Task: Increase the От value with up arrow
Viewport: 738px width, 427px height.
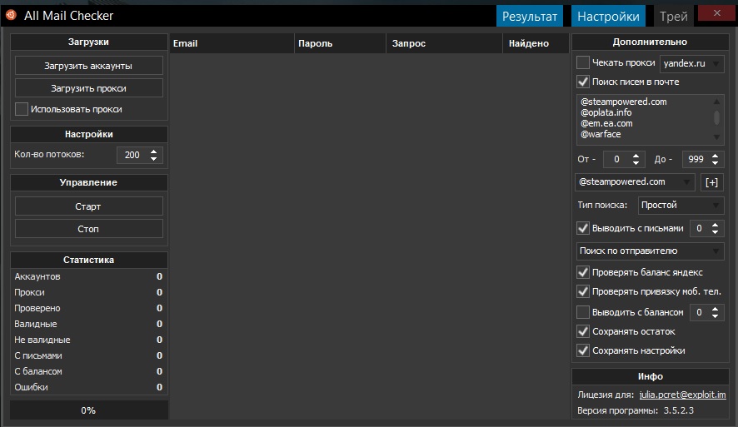Action: 636,156
